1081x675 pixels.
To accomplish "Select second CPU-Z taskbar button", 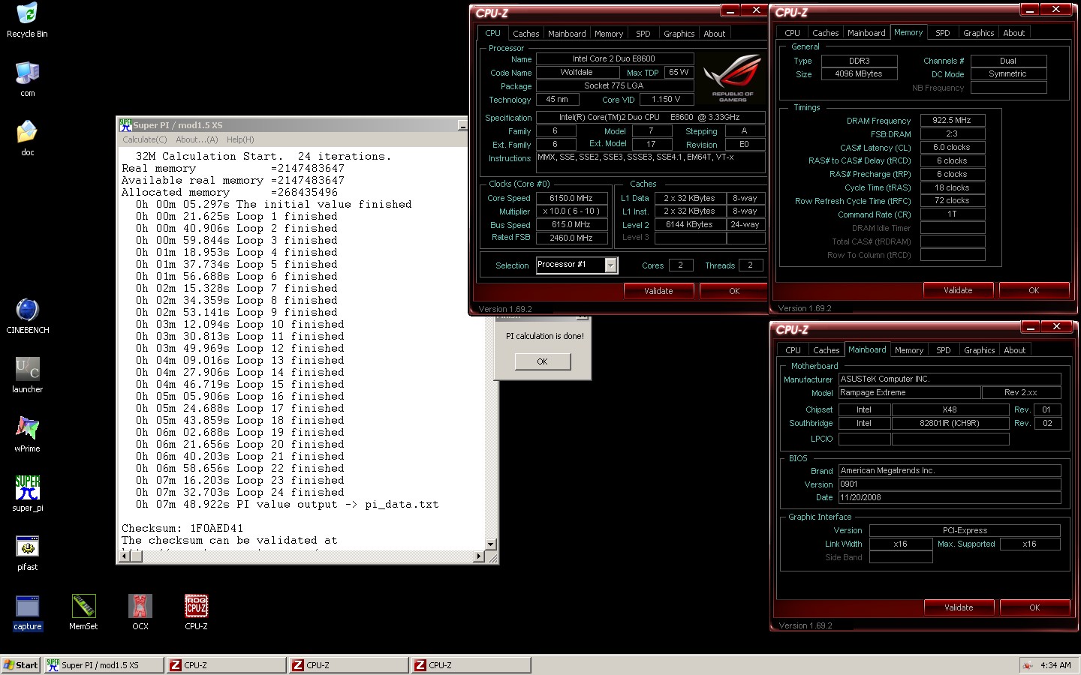I will [x=349, y=665].
